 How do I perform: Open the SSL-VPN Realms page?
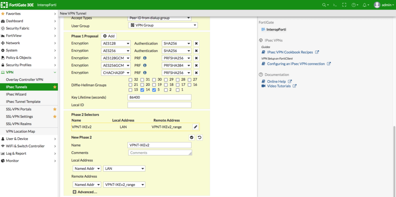coord(29,124)
